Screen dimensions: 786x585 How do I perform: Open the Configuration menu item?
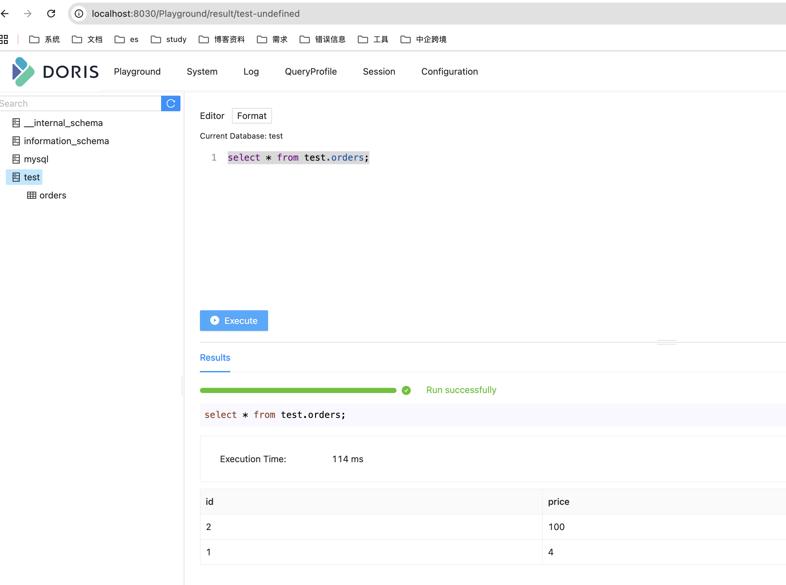pyautogui.click(x=449, y=71)
